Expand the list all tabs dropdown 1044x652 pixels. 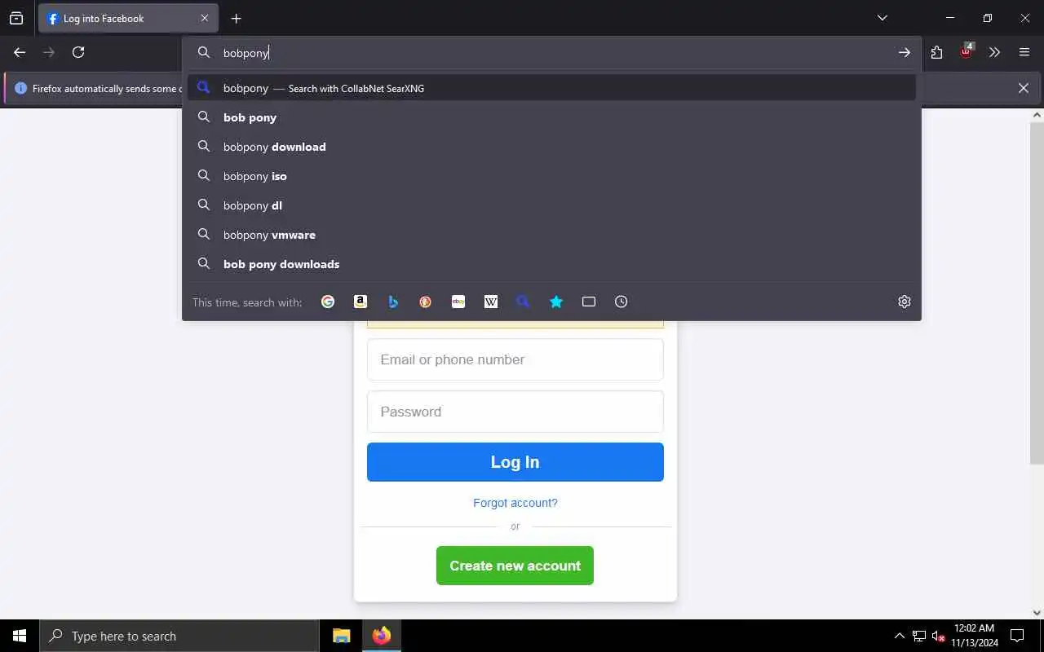click(x=883, y=18)
